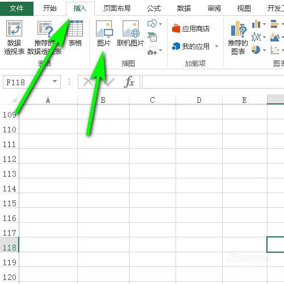
Task: Click 推荐的图表 recommended charts icon
Action: (x=239, y=29)
